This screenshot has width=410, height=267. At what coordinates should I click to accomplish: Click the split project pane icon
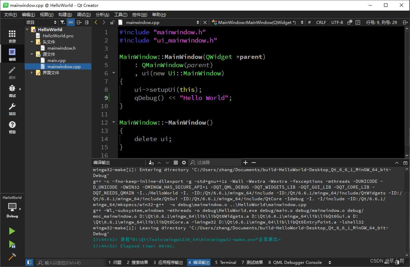[x=79, y=22]
